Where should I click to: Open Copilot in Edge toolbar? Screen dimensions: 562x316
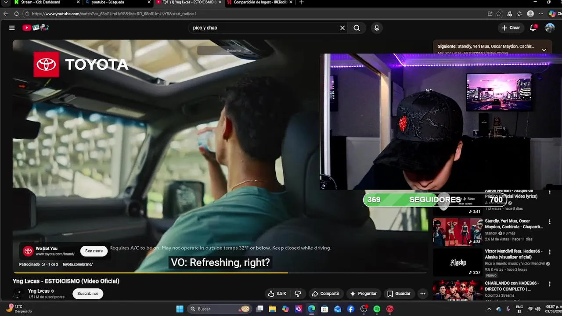[552, 14]
